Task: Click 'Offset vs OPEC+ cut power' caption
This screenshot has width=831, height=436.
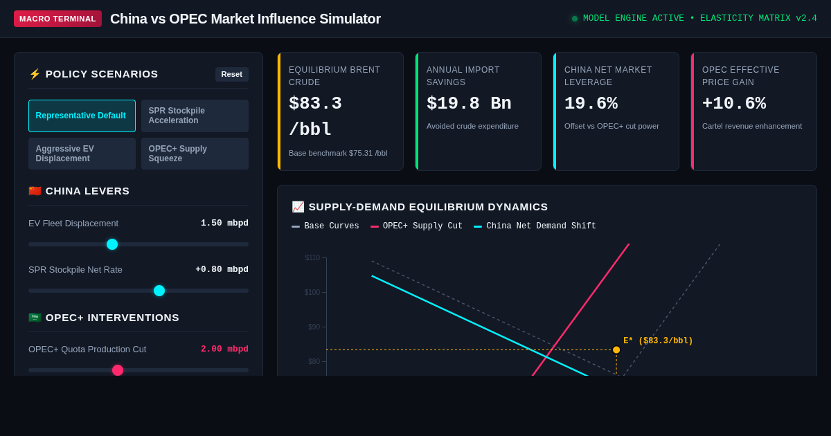Action: pyautogui.click(x=611, y=126)
